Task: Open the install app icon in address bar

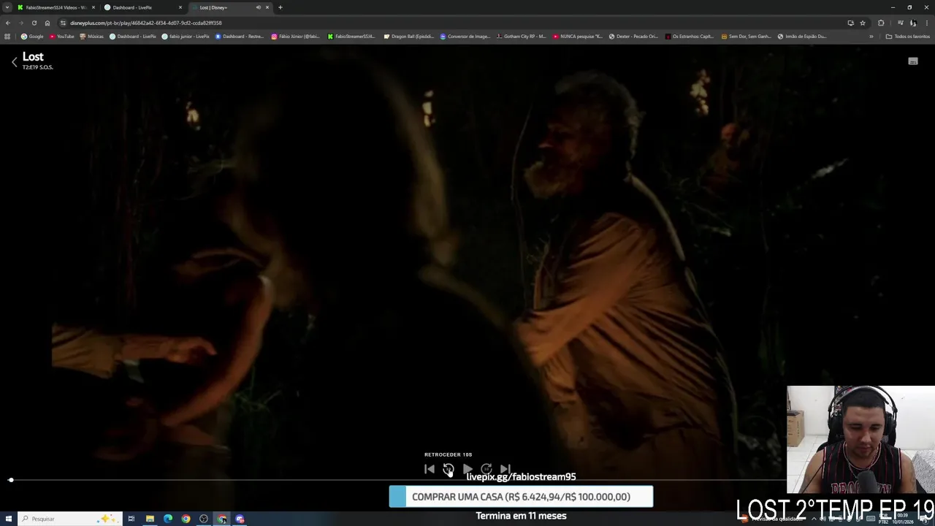Action: point(850,23)
